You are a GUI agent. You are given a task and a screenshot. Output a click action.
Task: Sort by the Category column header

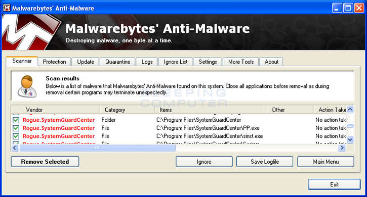(x=128, y=110)
